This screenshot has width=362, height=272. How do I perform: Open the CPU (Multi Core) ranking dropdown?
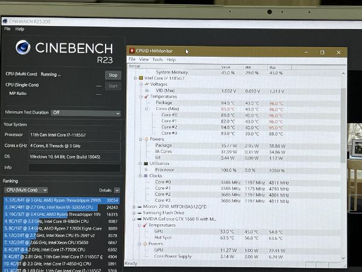(x=26, y=190)
